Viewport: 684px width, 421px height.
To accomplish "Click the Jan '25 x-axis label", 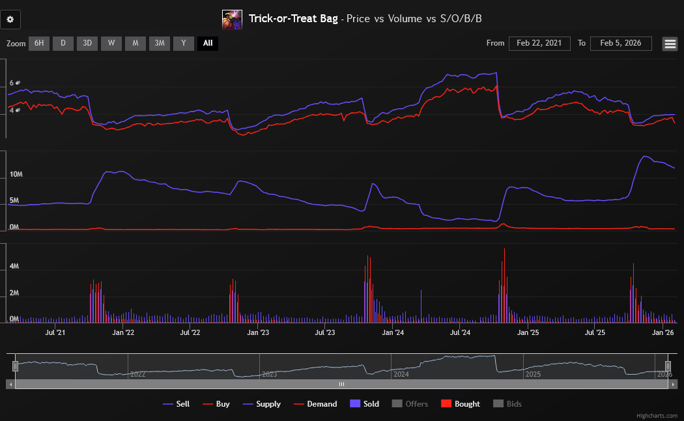I will (528, 332).
